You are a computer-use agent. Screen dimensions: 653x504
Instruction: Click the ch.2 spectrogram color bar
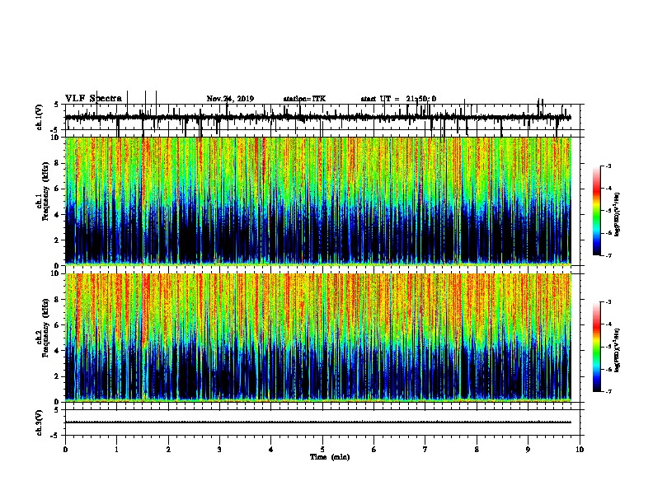pyautogui.click(x=596, y=347)
